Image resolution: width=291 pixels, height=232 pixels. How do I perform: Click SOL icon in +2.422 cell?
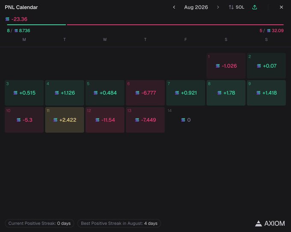[x=55, y=120]
